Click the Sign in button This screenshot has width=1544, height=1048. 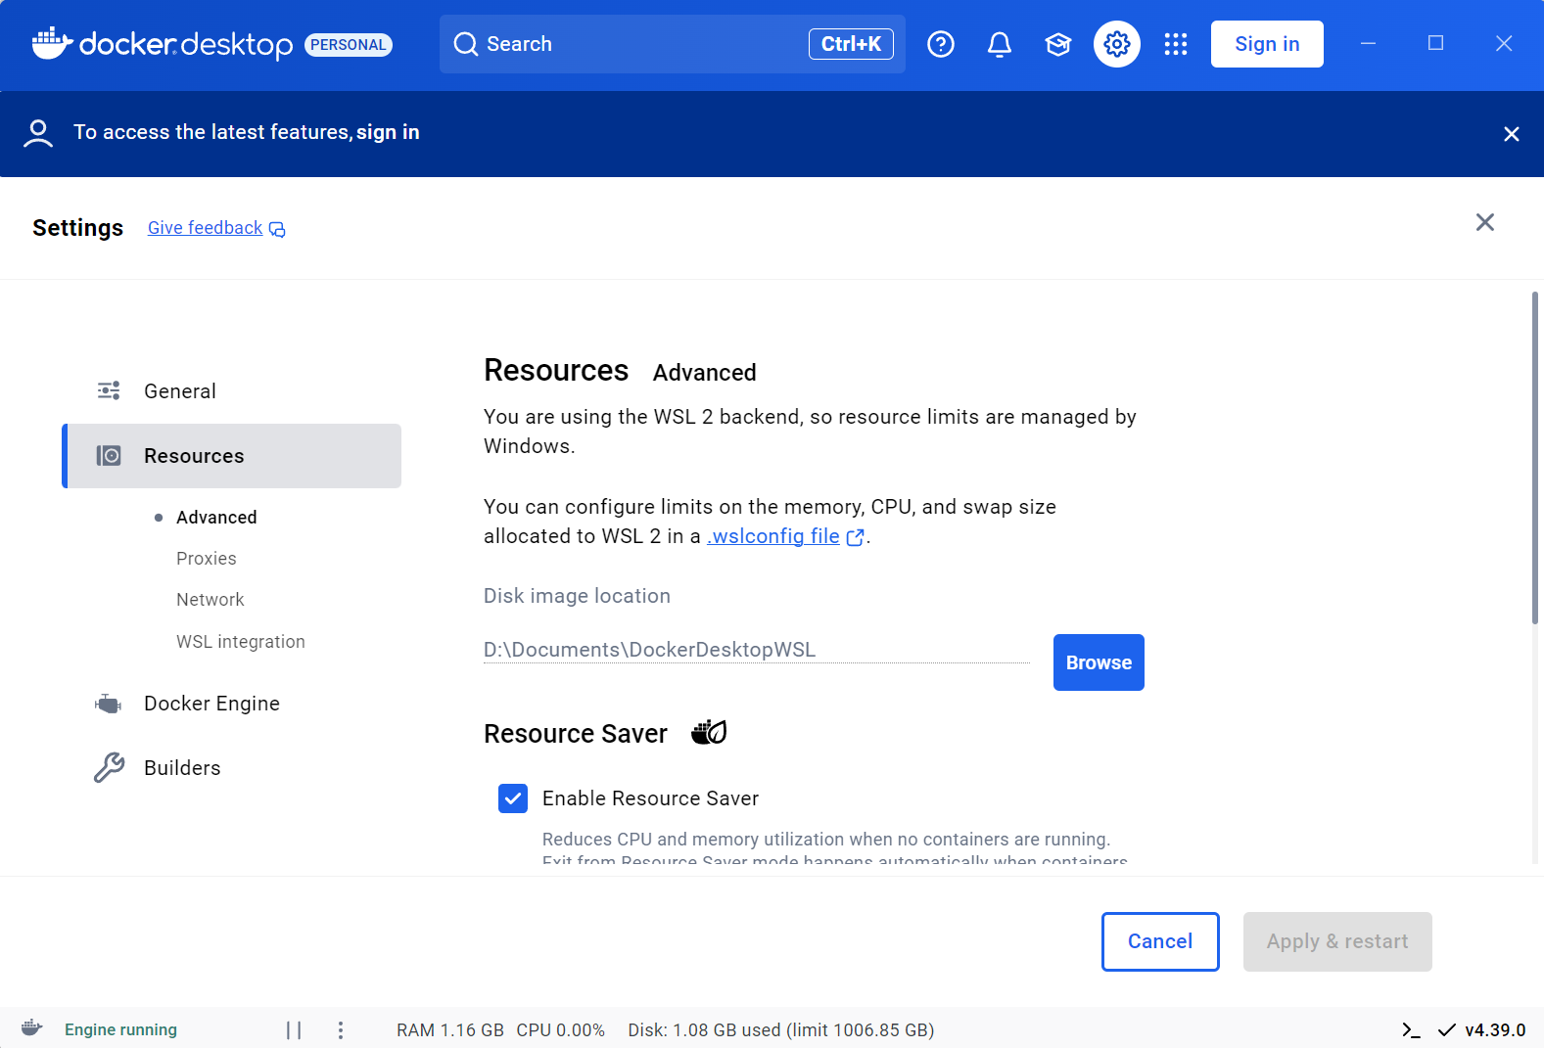[1267, 44]
